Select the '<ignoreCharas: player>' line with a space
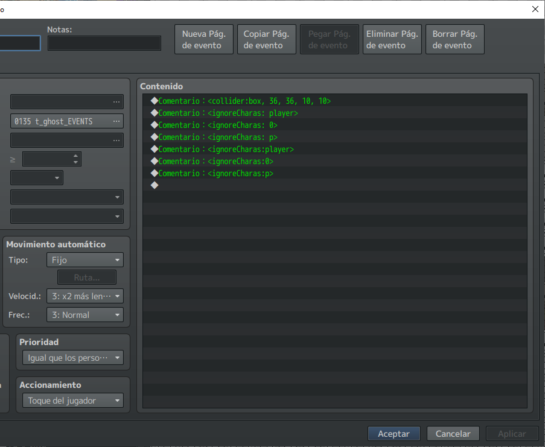Image resolution: width=545 pixels, height=447 pixels. (x=335, y=113)
